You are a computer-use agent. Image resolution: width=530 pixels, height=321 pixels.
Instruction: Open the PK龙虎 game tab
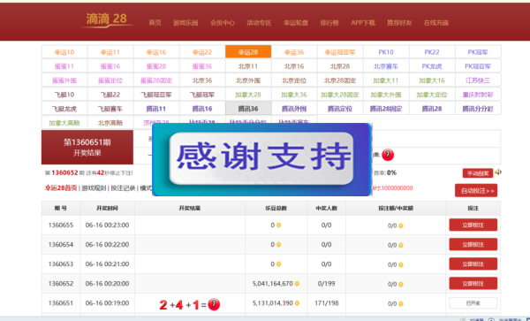[432, 66]
